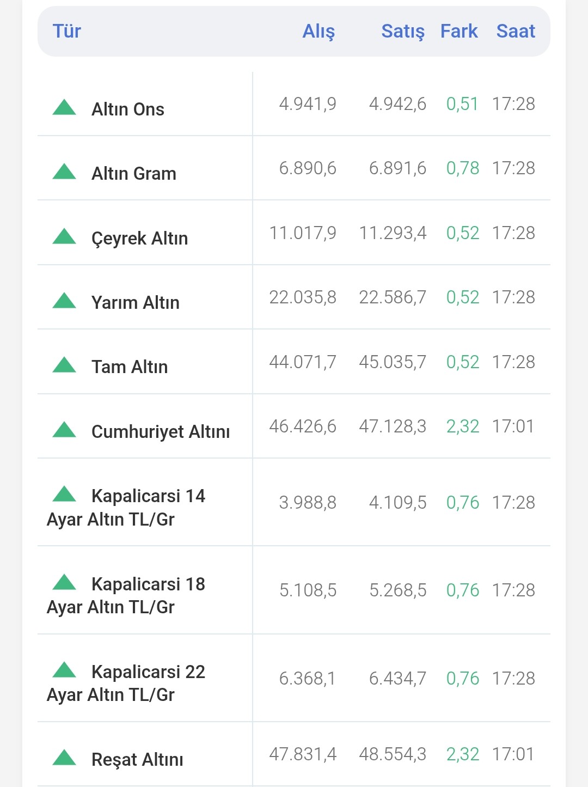Click the green triangle beside Reşat Altını

click(64, 758)
